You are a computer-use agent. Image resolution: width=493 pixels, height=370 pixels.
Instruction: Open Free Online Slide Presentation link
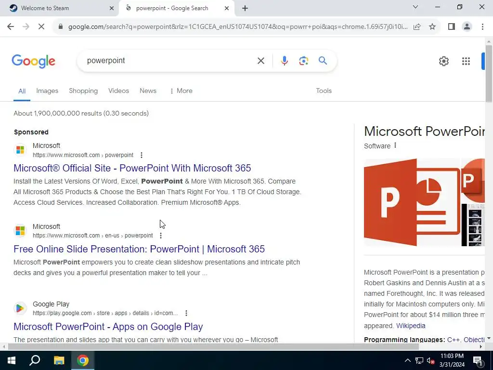(x=139, y=249)
